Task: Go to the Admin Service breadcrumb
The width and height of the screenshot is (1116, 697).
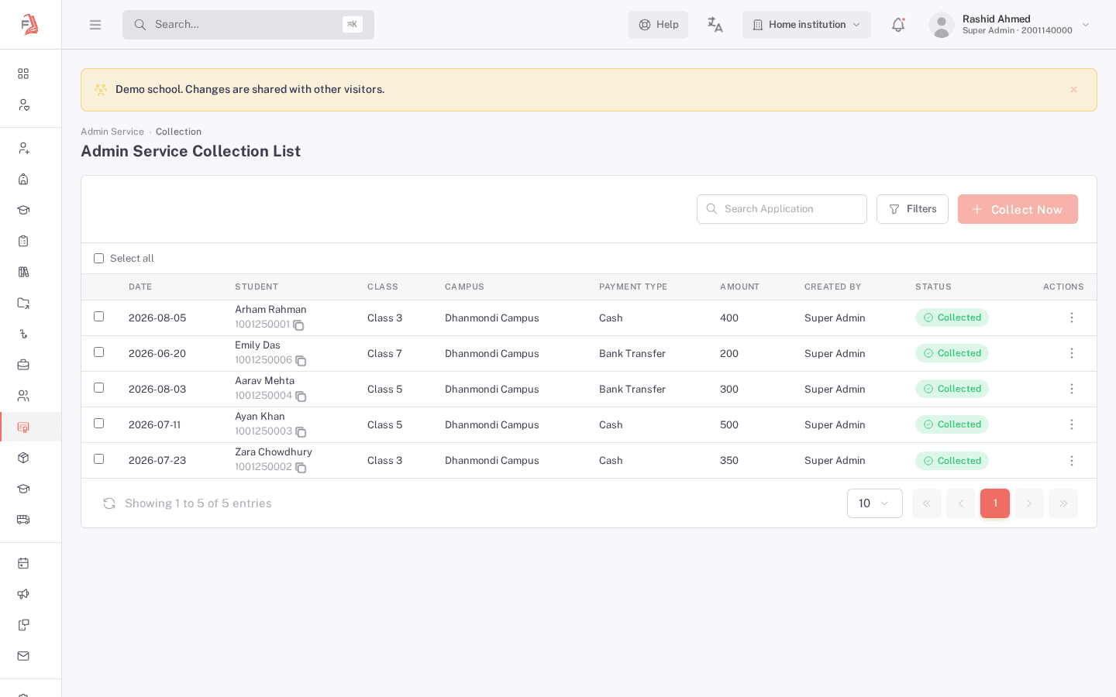Action: (x=112, y=132)
